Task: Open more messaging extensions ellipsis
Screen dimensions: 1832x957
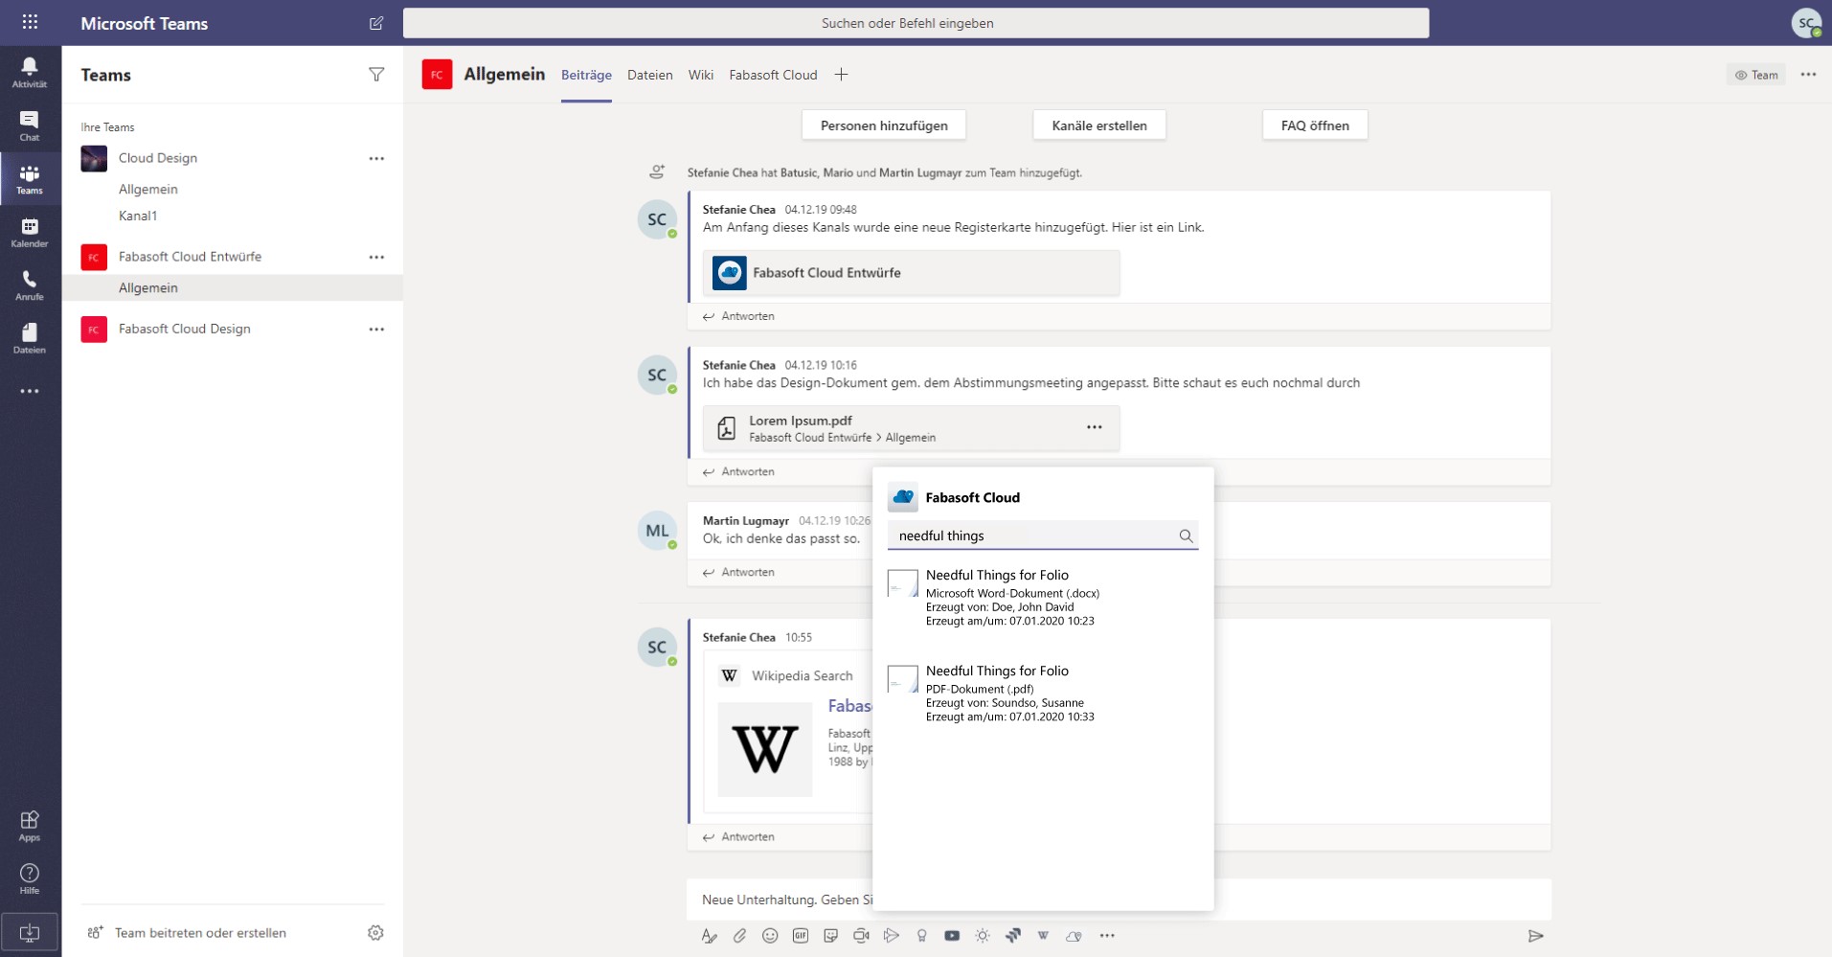Action: pos(1107,936)
